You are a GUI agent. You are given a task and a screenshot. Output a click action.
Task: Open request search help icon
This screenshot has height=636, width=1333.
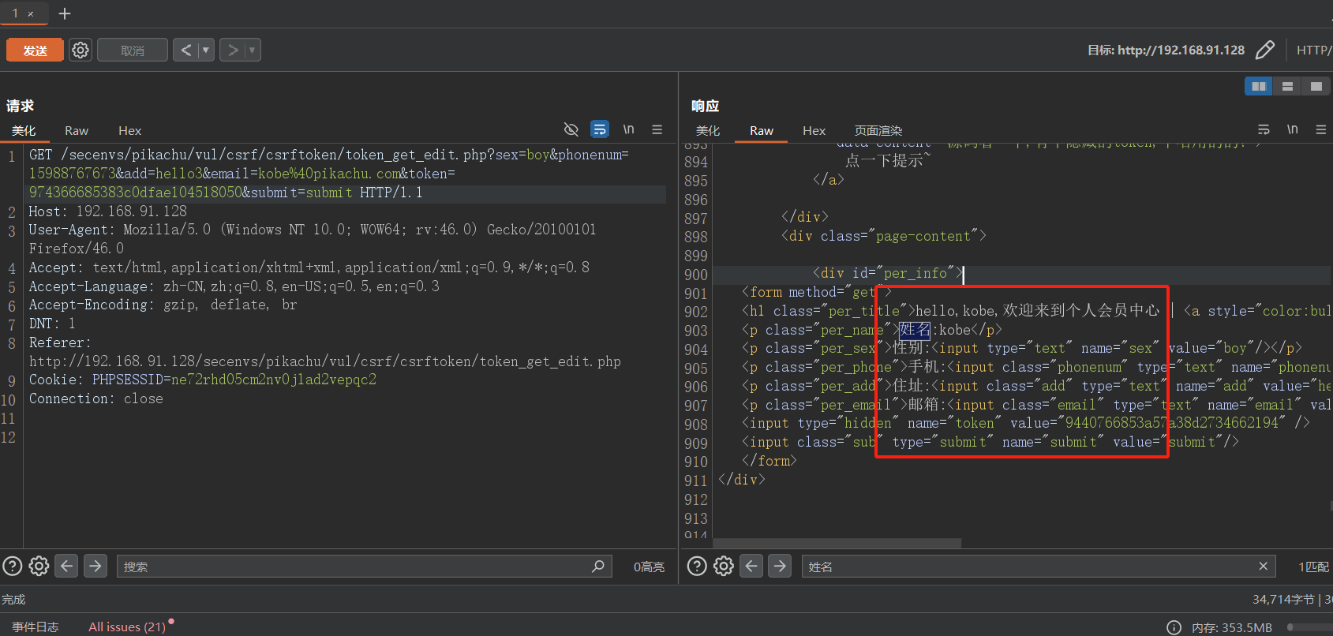(13, 566)
